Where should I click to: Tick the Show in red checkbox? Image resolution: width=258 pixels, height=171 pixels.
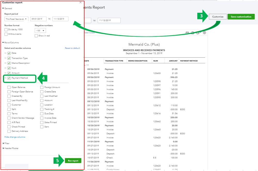36,36
